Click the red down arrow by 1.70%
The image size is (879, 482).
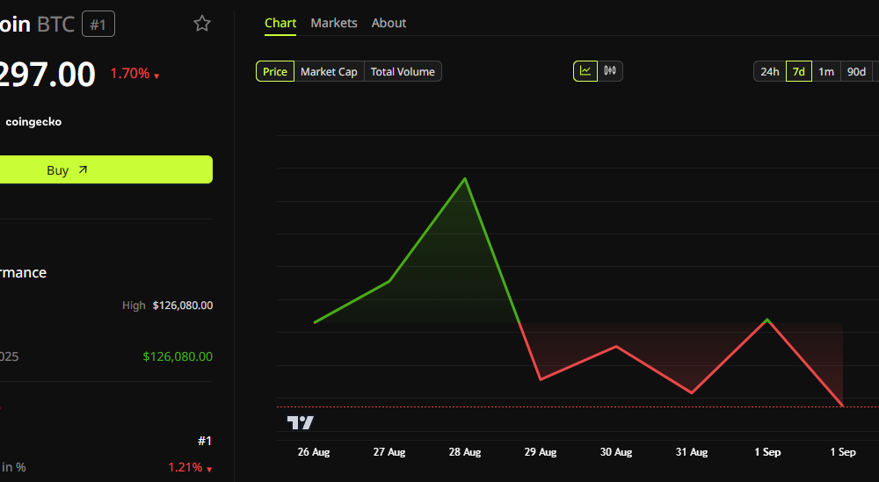click(x=156, y=76)
